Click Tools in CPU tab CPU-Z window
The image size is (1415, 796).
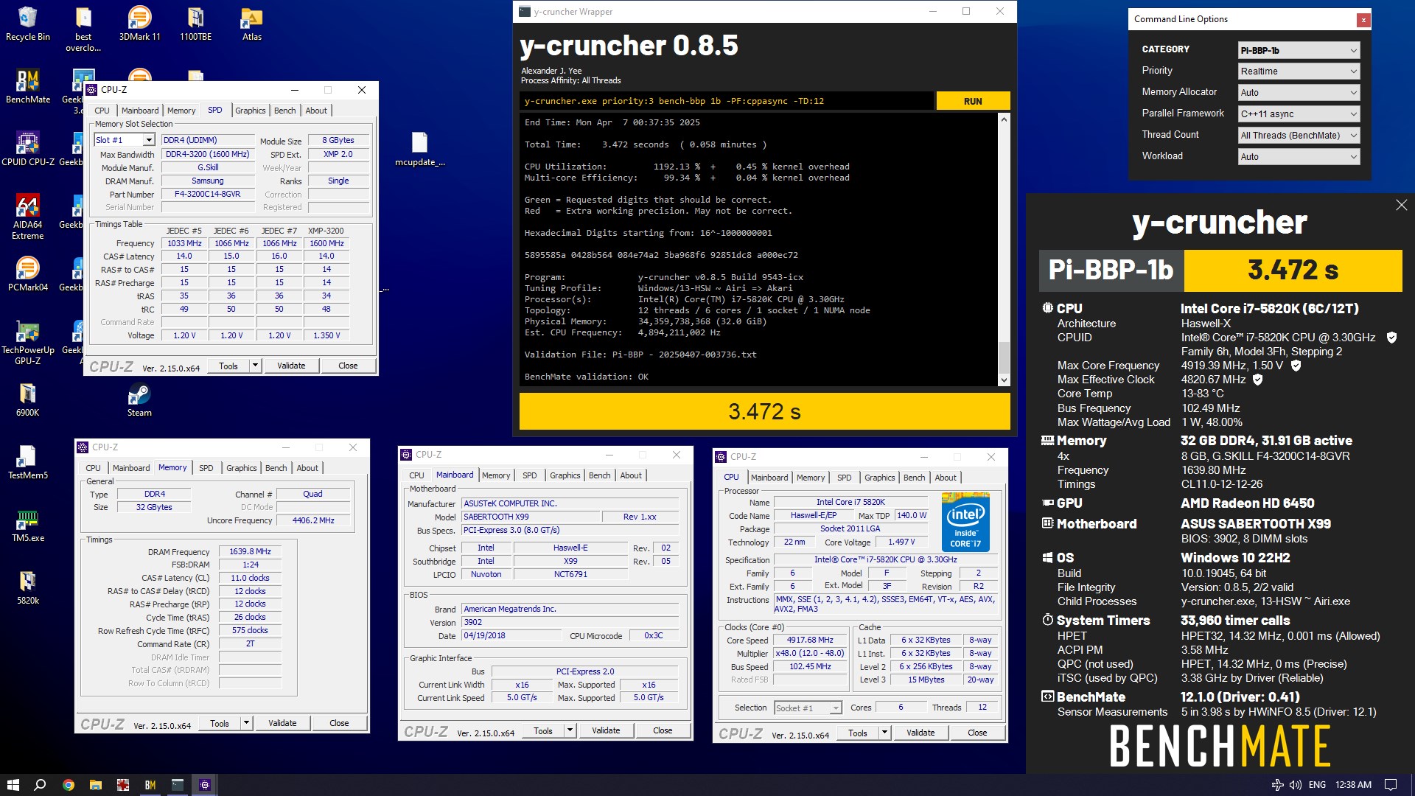coord(858,733)
